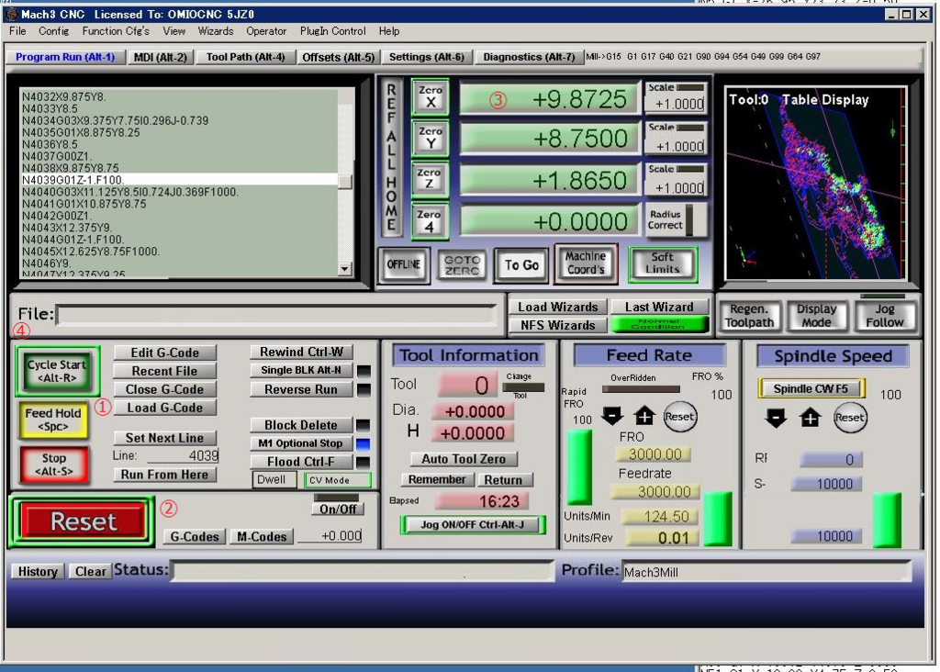Toggle the OFFLINE mode button
Viewport: 940px width, 672px height.
404,264
